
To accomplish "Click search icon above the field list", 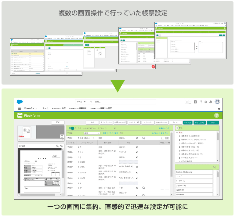I will tap(215, 167).
